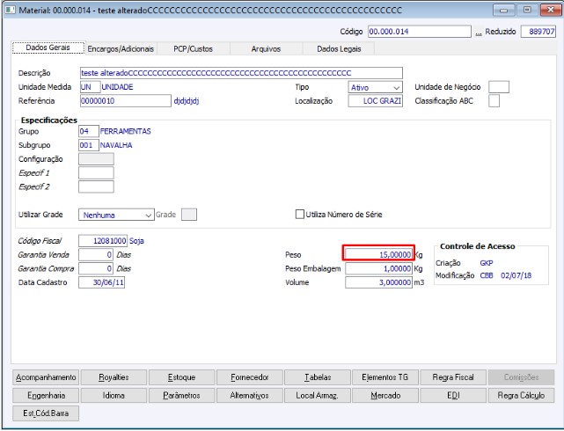564x431 pixels.
Task: Open the Royalties button
Action: point(114,377)
